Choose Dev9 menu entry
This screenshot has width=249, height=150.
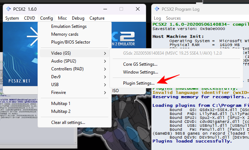point(74,77)
